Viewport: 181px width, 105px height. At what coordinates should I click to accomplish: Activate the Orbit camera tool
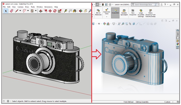(81, 11)
